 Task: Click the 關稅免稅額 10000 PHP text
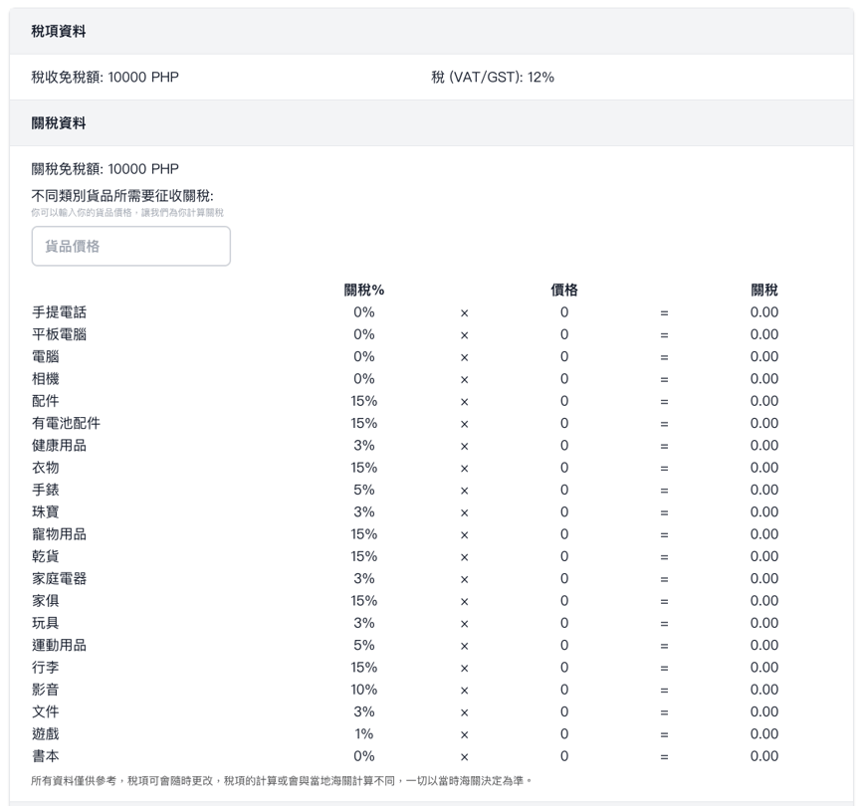106,169
